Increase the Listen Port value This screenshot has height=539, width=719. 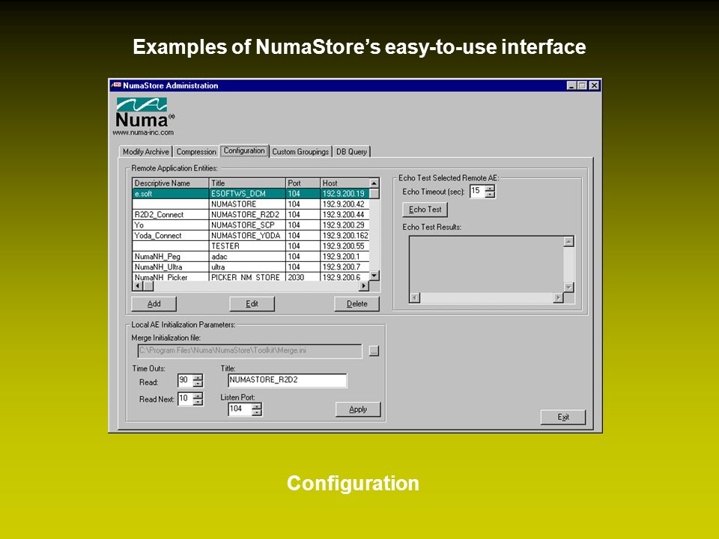pos(257,406)
